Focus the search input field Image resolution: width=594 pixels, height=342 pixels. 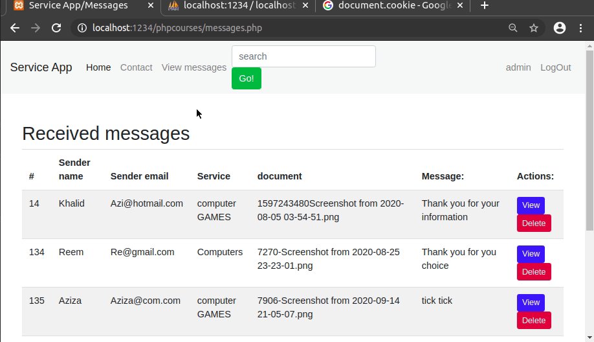pos(304,56)
